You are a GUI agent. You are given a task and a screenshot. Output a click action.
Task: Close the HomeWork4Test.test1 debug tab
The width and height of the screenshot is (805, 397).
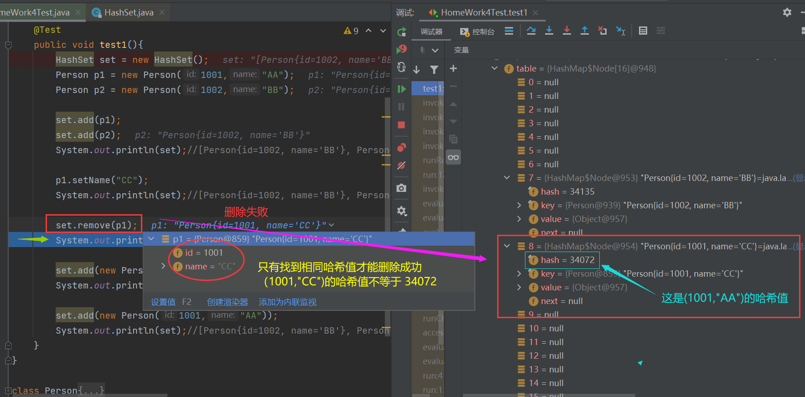click(535, 13)
